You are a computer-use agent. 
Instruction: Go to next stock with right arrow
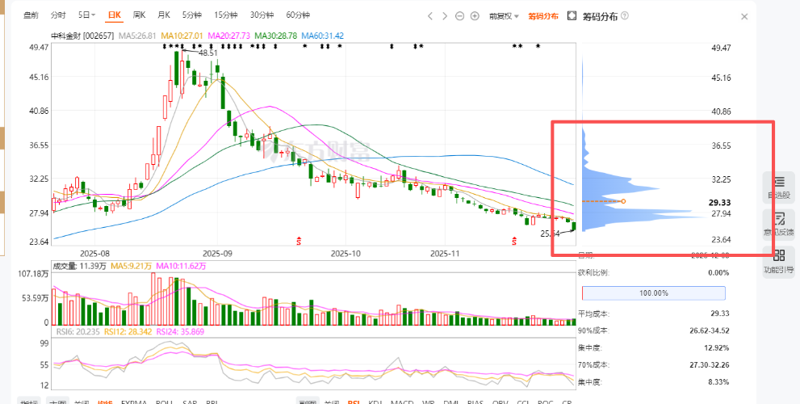(x=445, y=16)
